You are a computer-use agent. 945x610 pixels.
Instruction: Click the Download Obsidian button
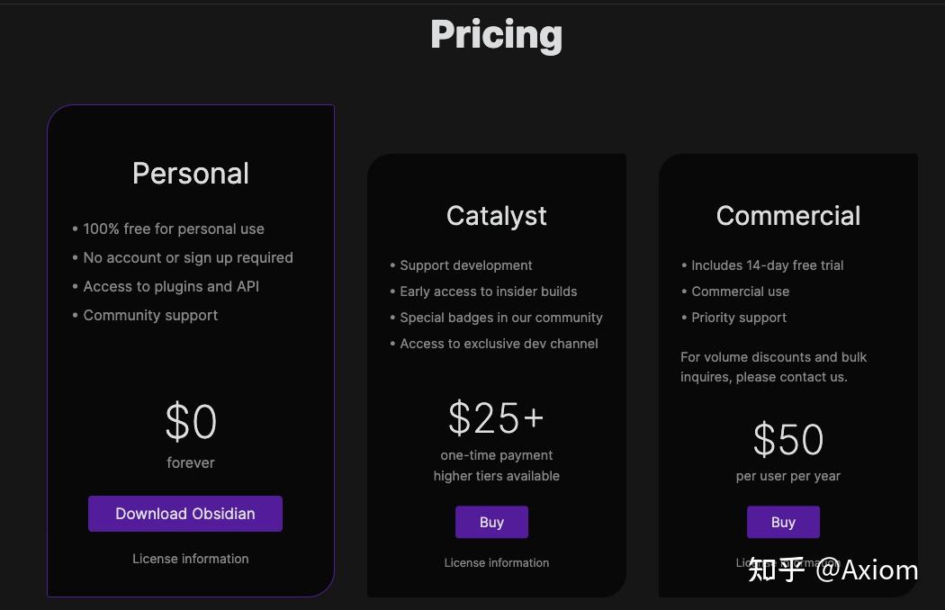click(185, 514)
